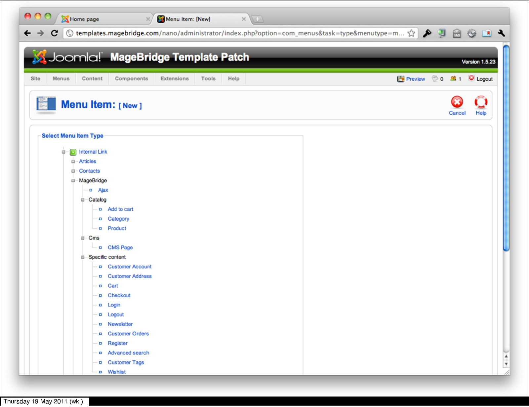Click the Preview link in the admin bar
Viewport: 529px width, 407px height.
tap(415, 79)
